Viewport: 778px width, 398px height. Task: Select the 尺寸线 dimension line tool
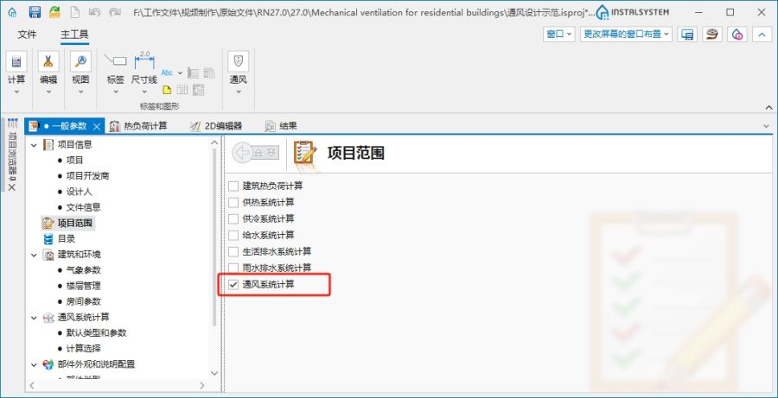[143, 62]
